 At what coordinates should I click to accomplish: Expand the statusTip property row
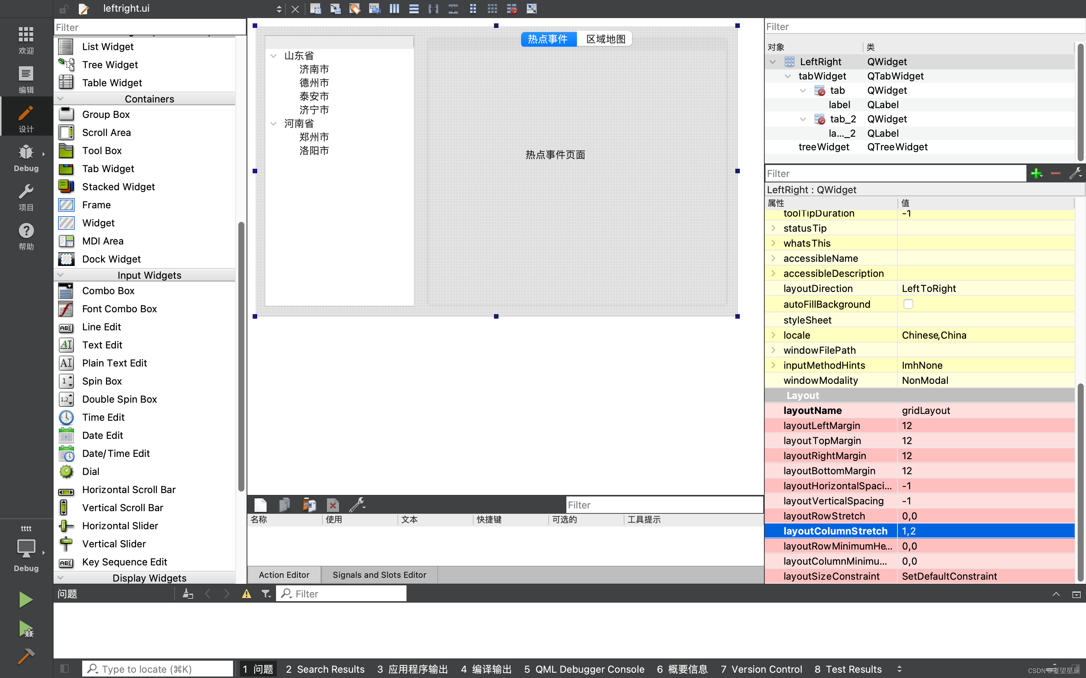pos(774,228)
